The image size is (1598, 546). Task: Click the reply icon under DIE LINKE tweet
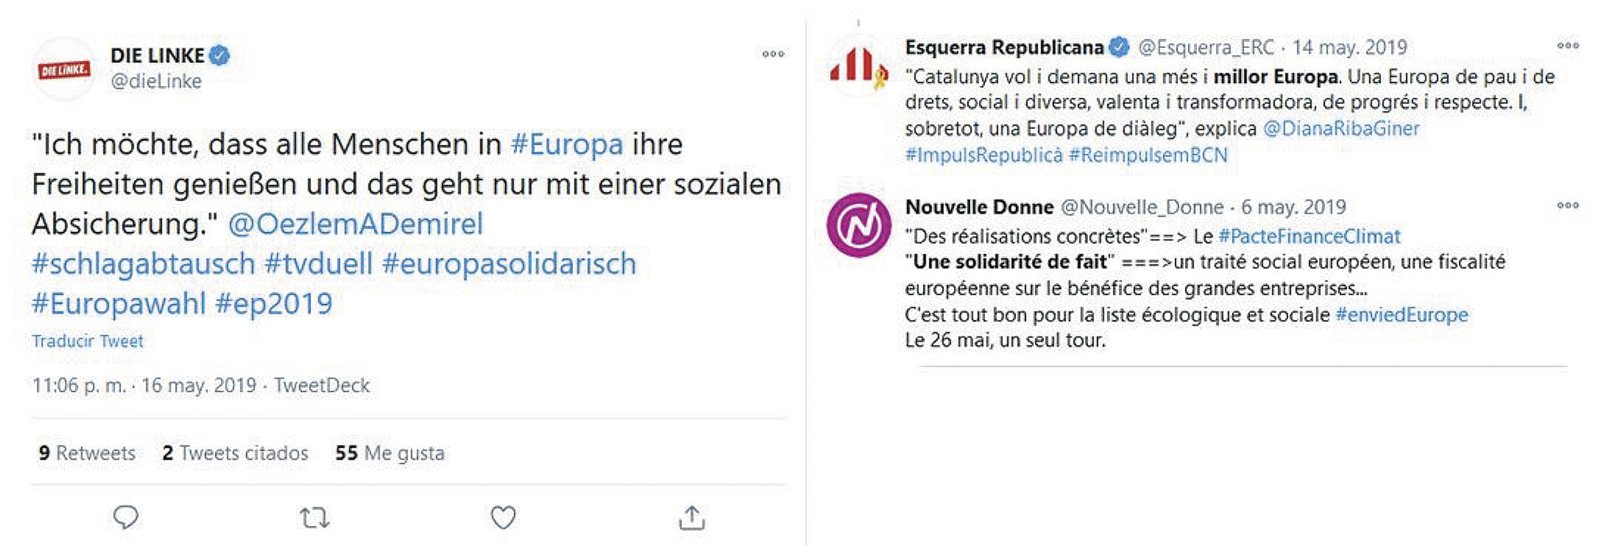[126, 518]
